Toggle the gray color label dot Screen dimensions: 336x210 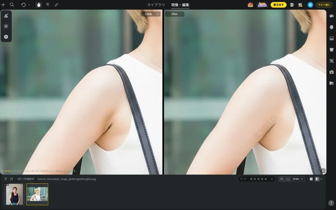pyautogui.click(x=272, y=179)
